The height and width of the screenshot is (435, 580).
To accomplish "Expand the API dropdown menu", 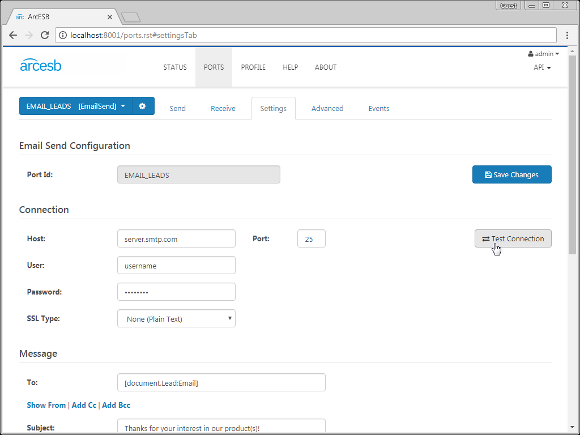I will pyautogui.click(x=542, y=67).
